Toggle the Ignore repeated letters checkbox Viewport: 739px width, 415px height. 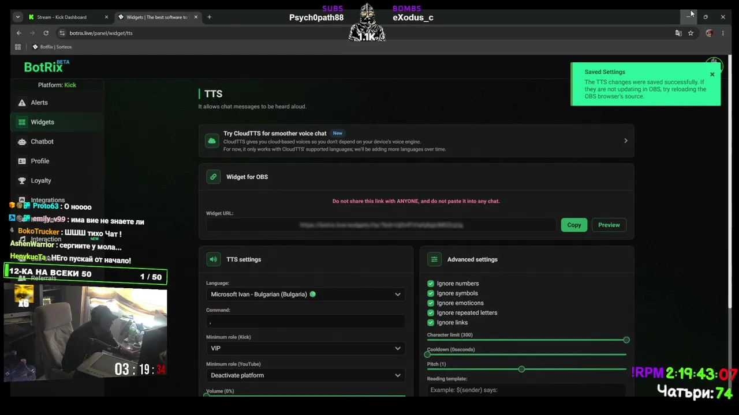pos(431,313)
